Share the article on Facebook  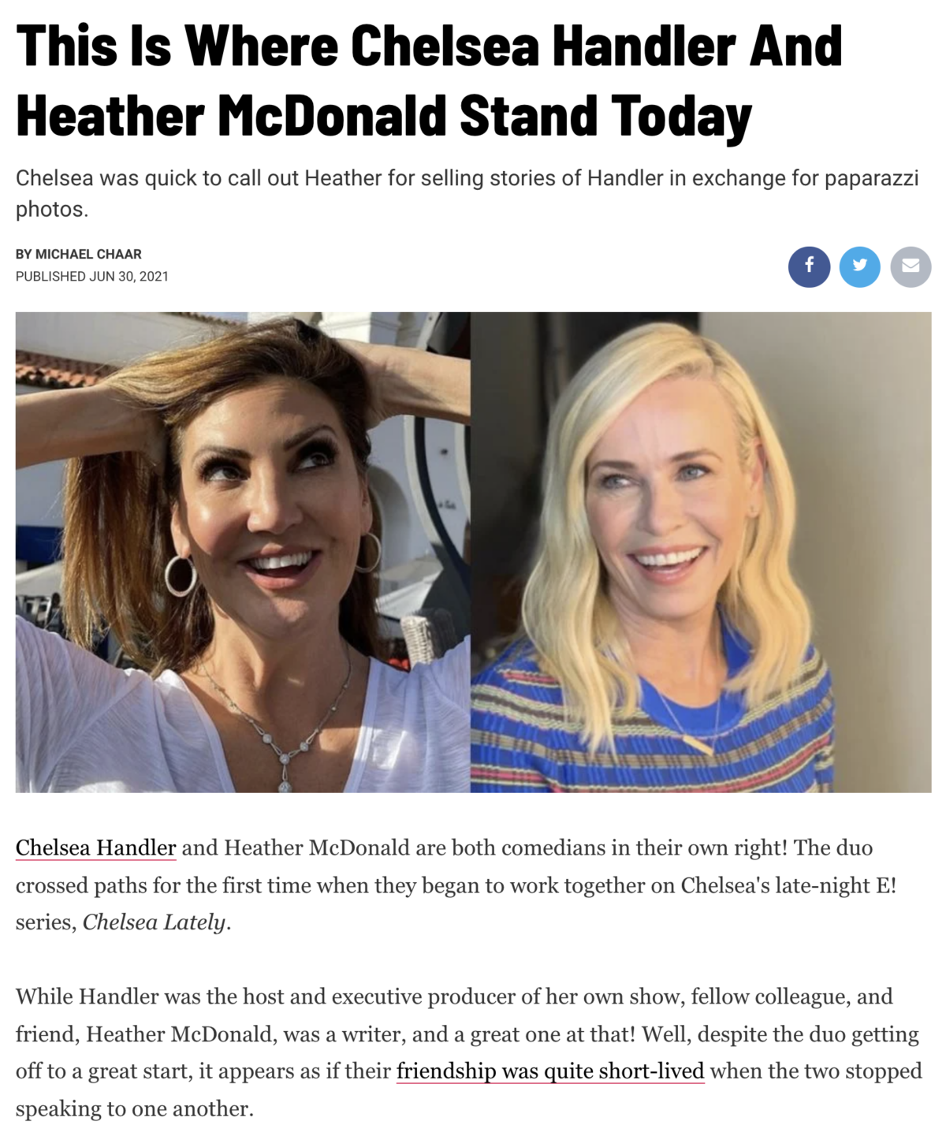coord(809,266)
